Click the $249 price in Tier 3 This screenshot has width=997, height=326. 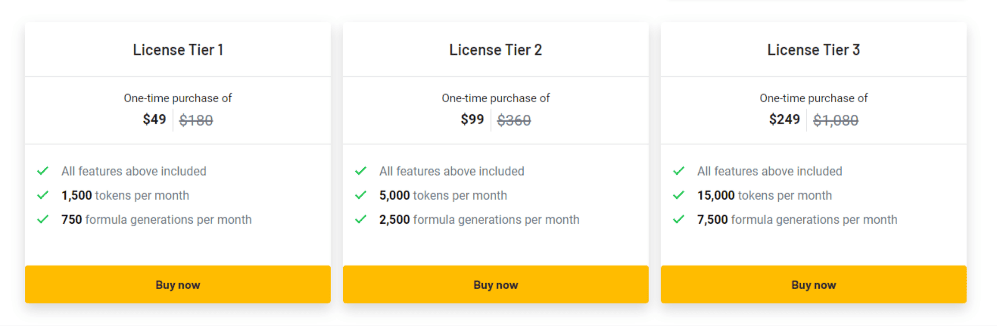tap(784, 119)
